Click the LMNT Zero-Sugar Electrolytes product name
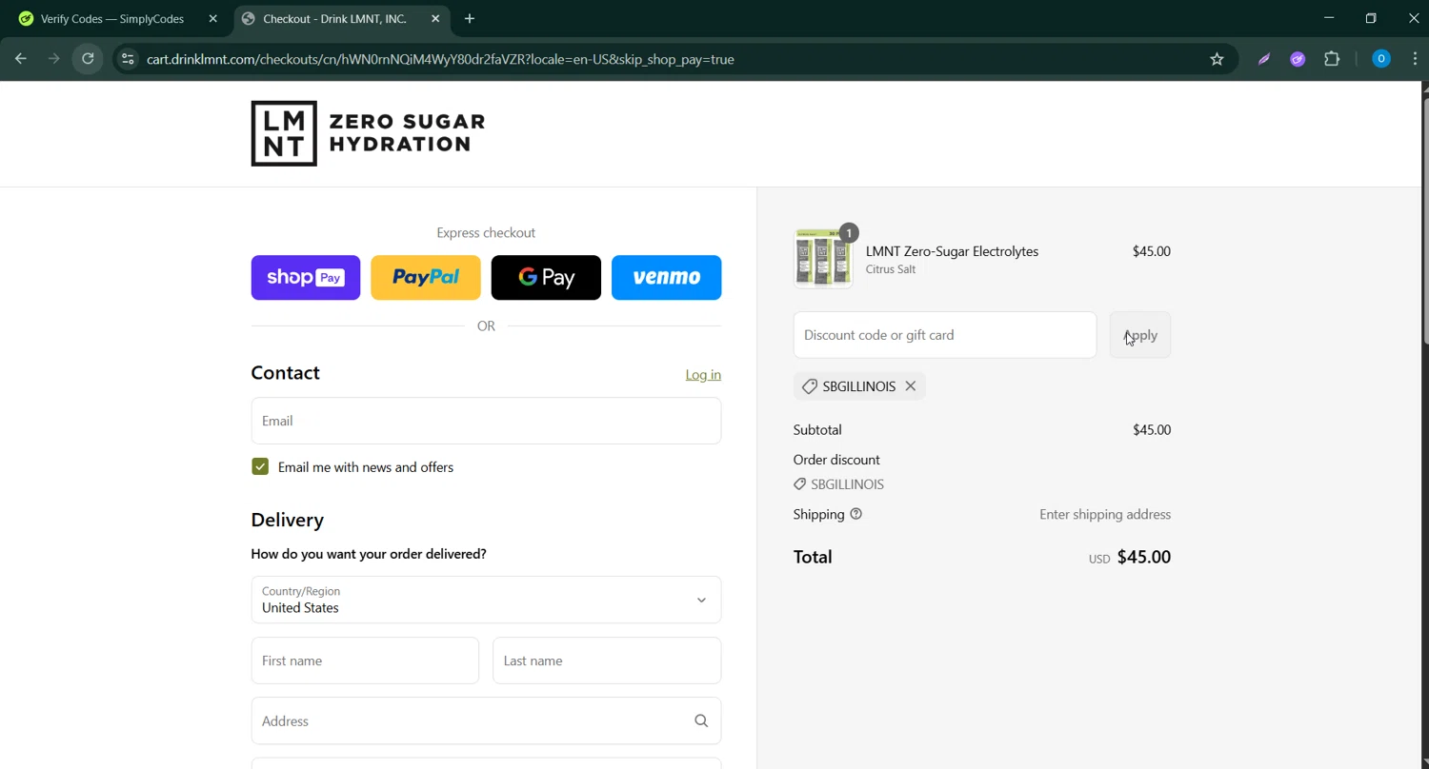This screenshot has width=1429, height=769. click(952, 251)
